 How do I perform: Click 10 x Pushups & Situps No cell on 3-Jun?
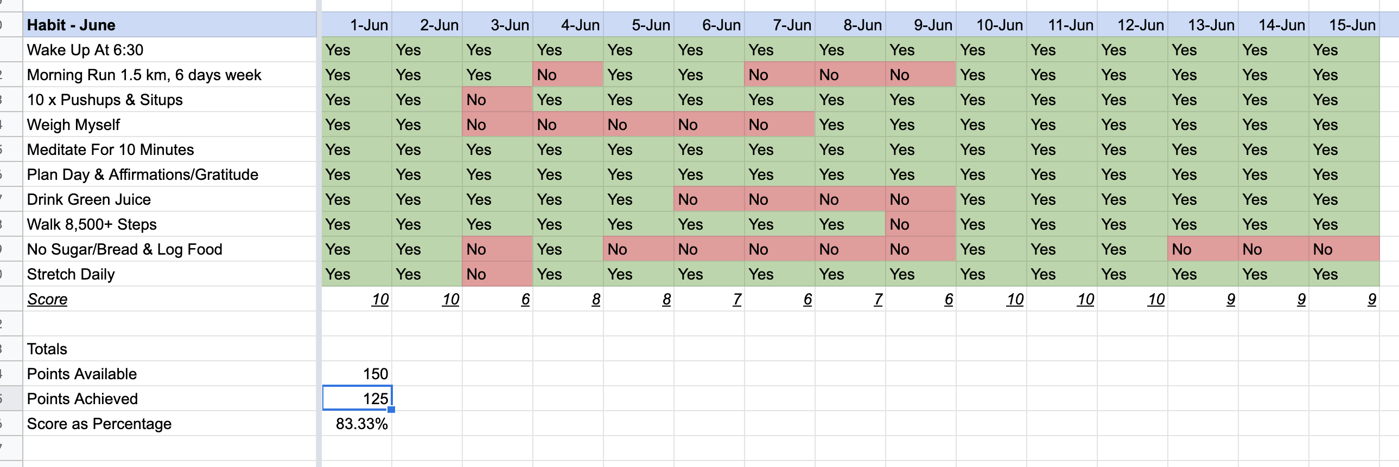point(497,100)
